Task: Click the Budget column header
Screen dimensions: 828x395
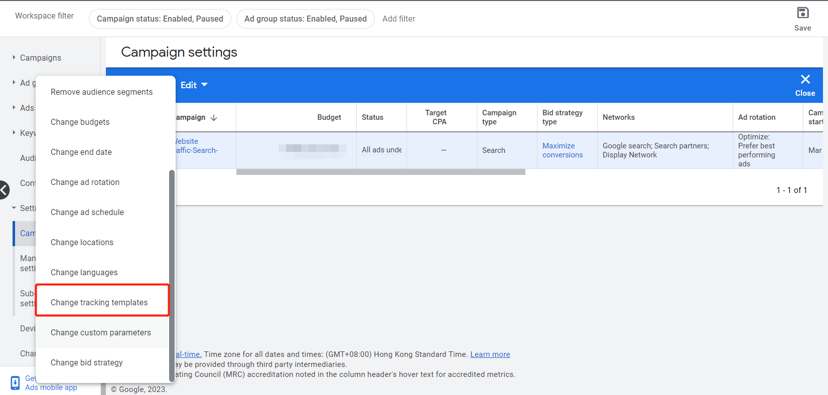Action: pyautogui.click(x=329, y=117)
